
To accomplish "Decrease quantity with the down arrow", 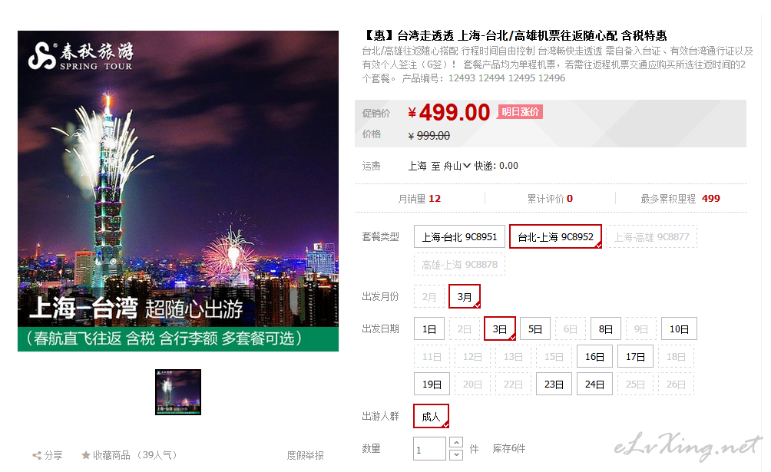I will coord(456,454).
